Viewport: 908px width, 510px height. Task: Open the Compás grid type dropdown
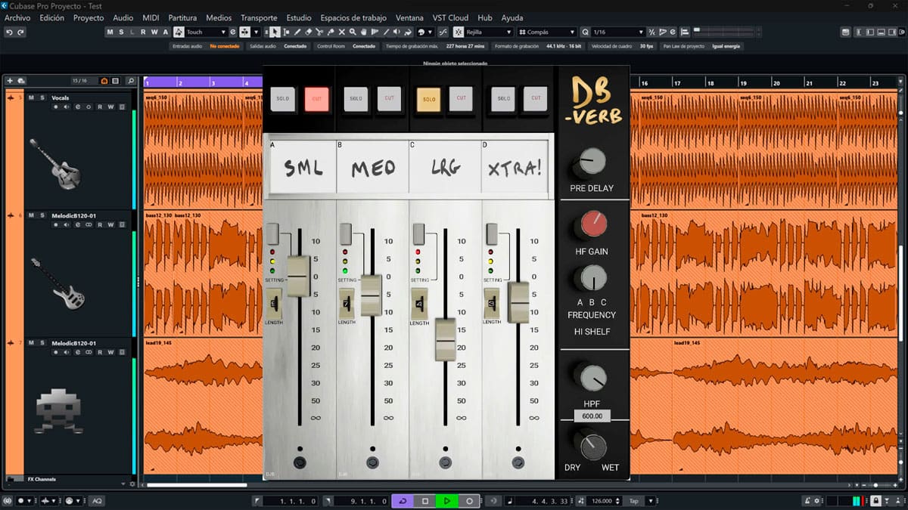point(547,32)
